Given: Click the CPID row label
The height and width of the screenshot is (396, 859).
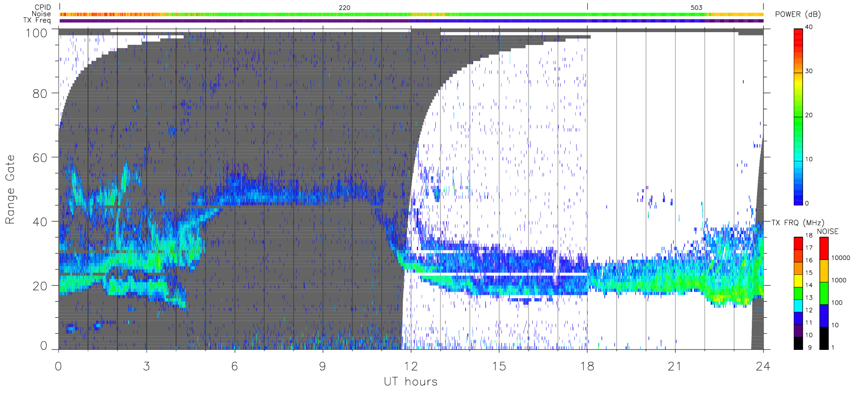Looking at the screenshot, I should (43, 7).
